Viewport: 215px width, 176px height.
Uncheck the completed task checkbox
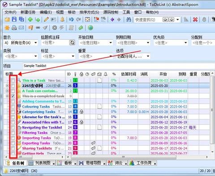tap(13, 96)
